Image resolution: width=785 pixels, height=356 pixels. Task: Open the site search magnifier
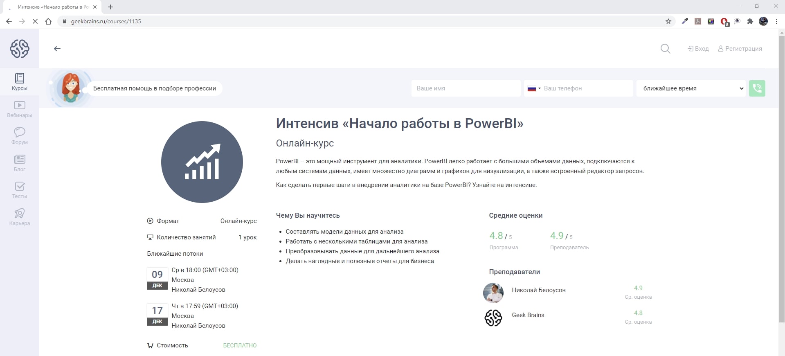pos(666,49)
